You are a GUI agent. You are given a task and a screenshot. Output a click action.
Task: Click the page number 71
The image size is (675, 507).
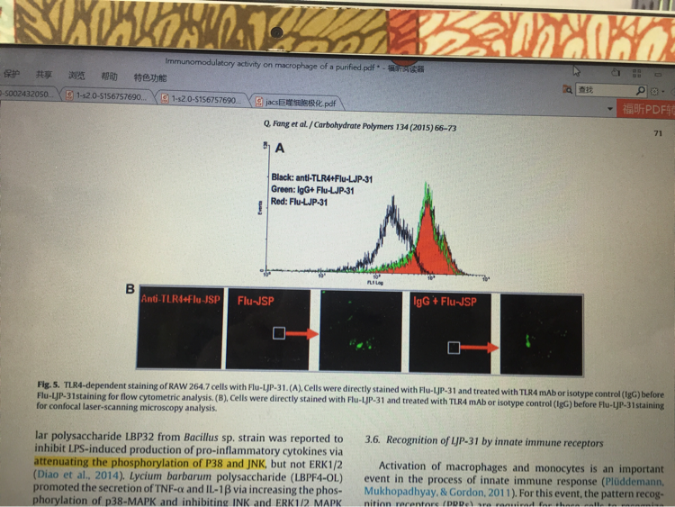tap(658, 133)
